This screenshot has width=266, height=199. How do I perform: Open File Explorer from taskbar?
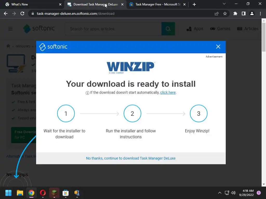click(x=20, y=193)
